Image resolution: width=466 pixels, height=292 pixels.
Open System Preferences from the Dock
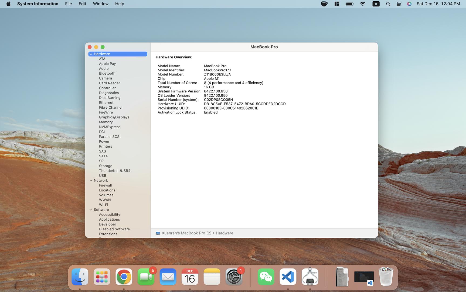(x=234, y=277)
